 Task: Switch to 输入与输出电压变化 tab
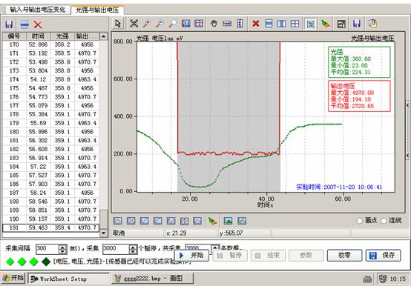[38, 10]
